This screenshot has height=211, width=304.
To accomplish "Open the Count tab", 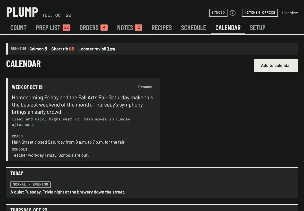I will pos(18,28).
